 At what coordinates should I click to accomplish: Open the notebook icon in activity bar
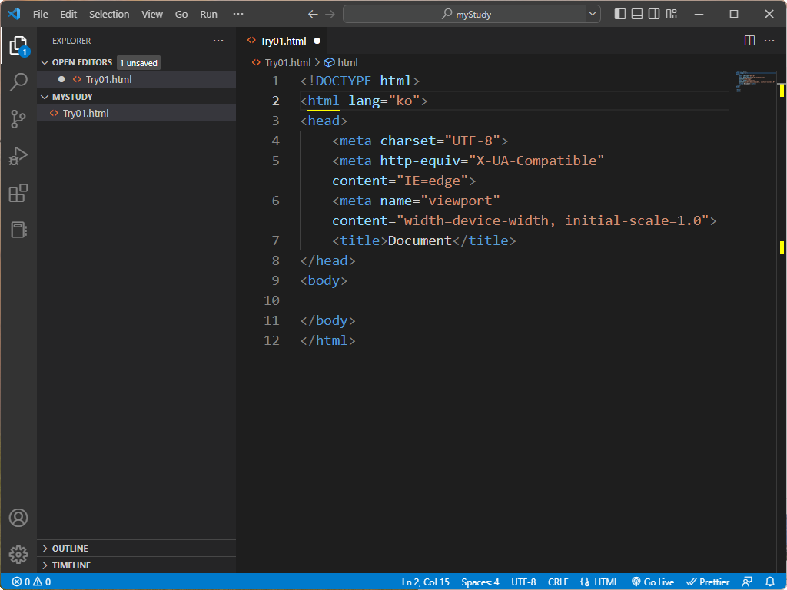click(18, 230)
